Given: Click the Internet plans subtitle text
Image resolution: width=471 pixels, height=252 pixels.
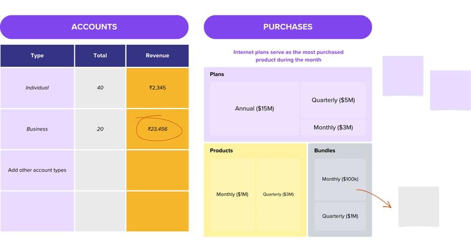Looking at the screenshot, I should click(x=288, y=56).
